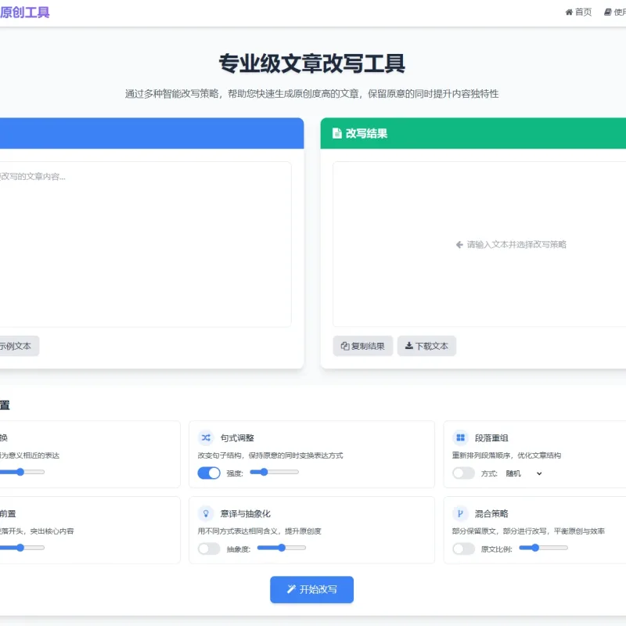Click the 原创工具 logo text
Screen dimensions: 626x626
pos(25,13)
